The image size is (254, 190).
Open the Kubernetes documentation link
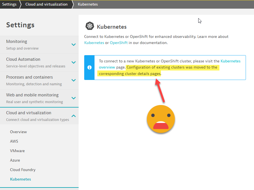click(x=94, y=43)
